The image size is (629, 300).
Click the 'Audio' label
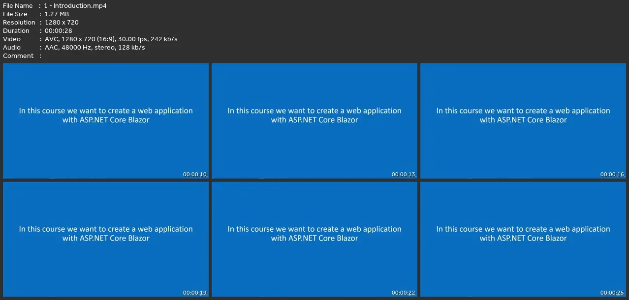click(x=12, y=48)
